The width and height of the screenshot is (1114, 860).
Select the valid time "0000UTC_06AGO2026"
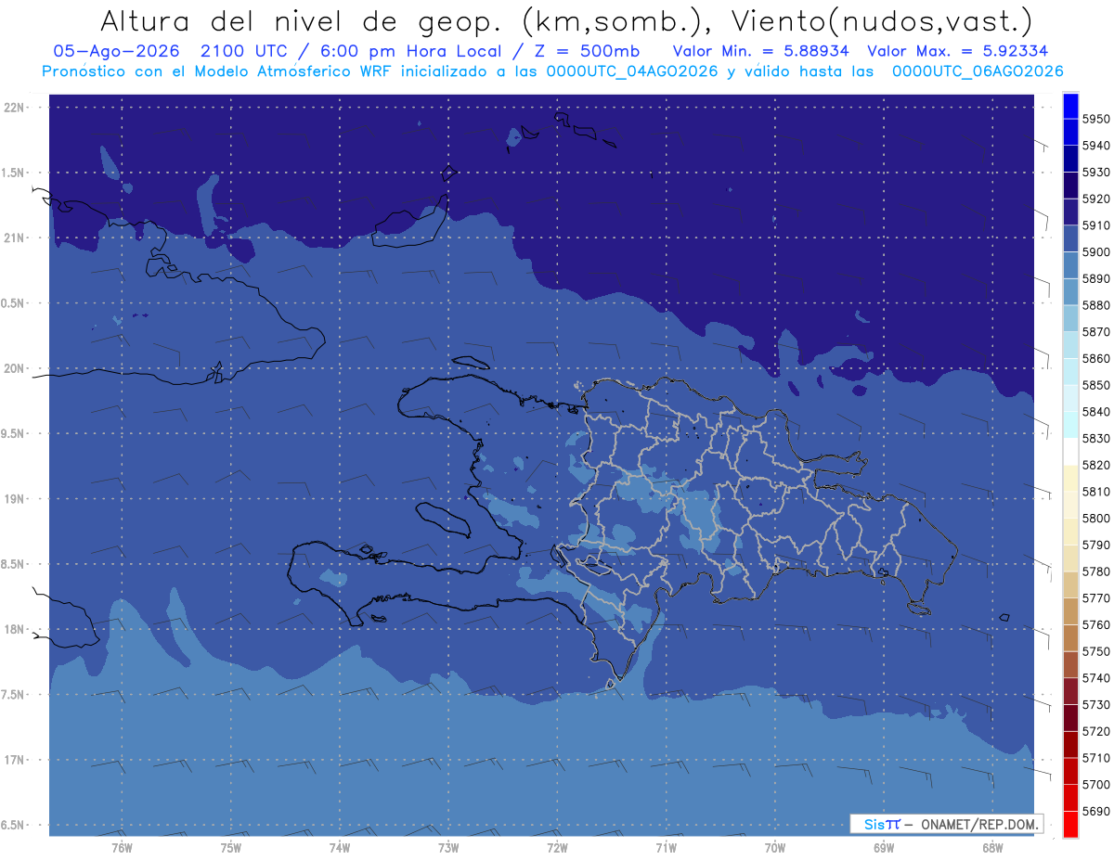pos(978,71)
